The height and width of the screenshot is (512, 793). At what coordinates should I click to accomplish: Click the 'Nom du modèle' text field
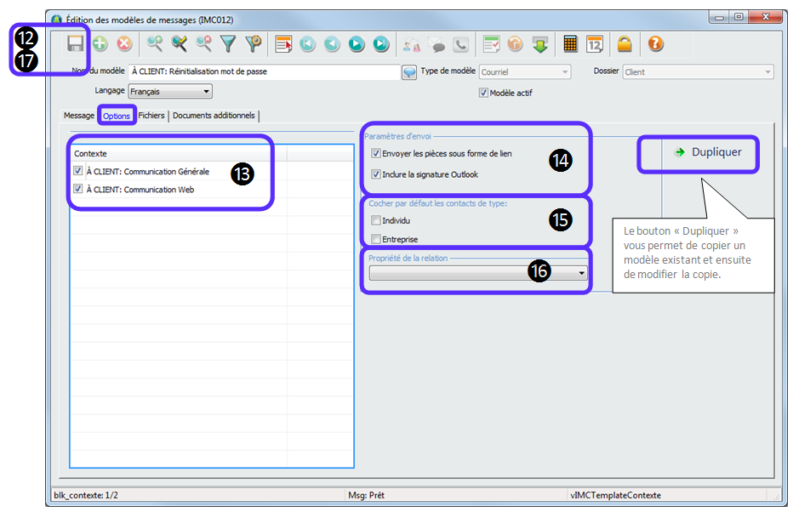(264, 72)
